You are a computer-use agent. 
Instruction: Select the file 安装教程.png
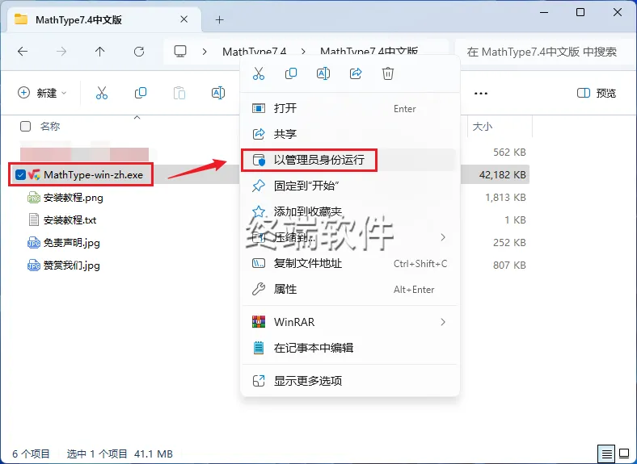coord(73,198)
